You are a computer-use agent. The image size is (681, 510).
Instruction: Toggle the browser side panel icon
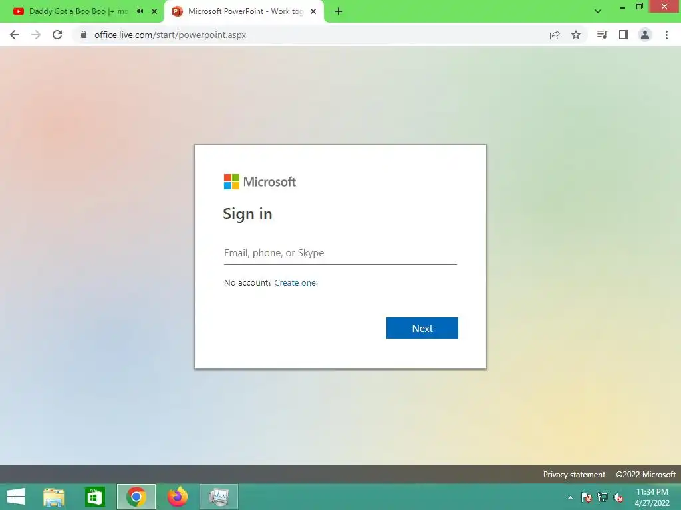pyautogui.click(x=624, y=35)
